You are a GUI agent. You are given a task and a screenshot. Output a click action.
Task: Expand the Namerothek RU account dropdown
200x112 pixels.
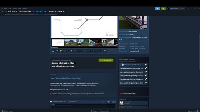pyautogui.click(x=177, y=8)
